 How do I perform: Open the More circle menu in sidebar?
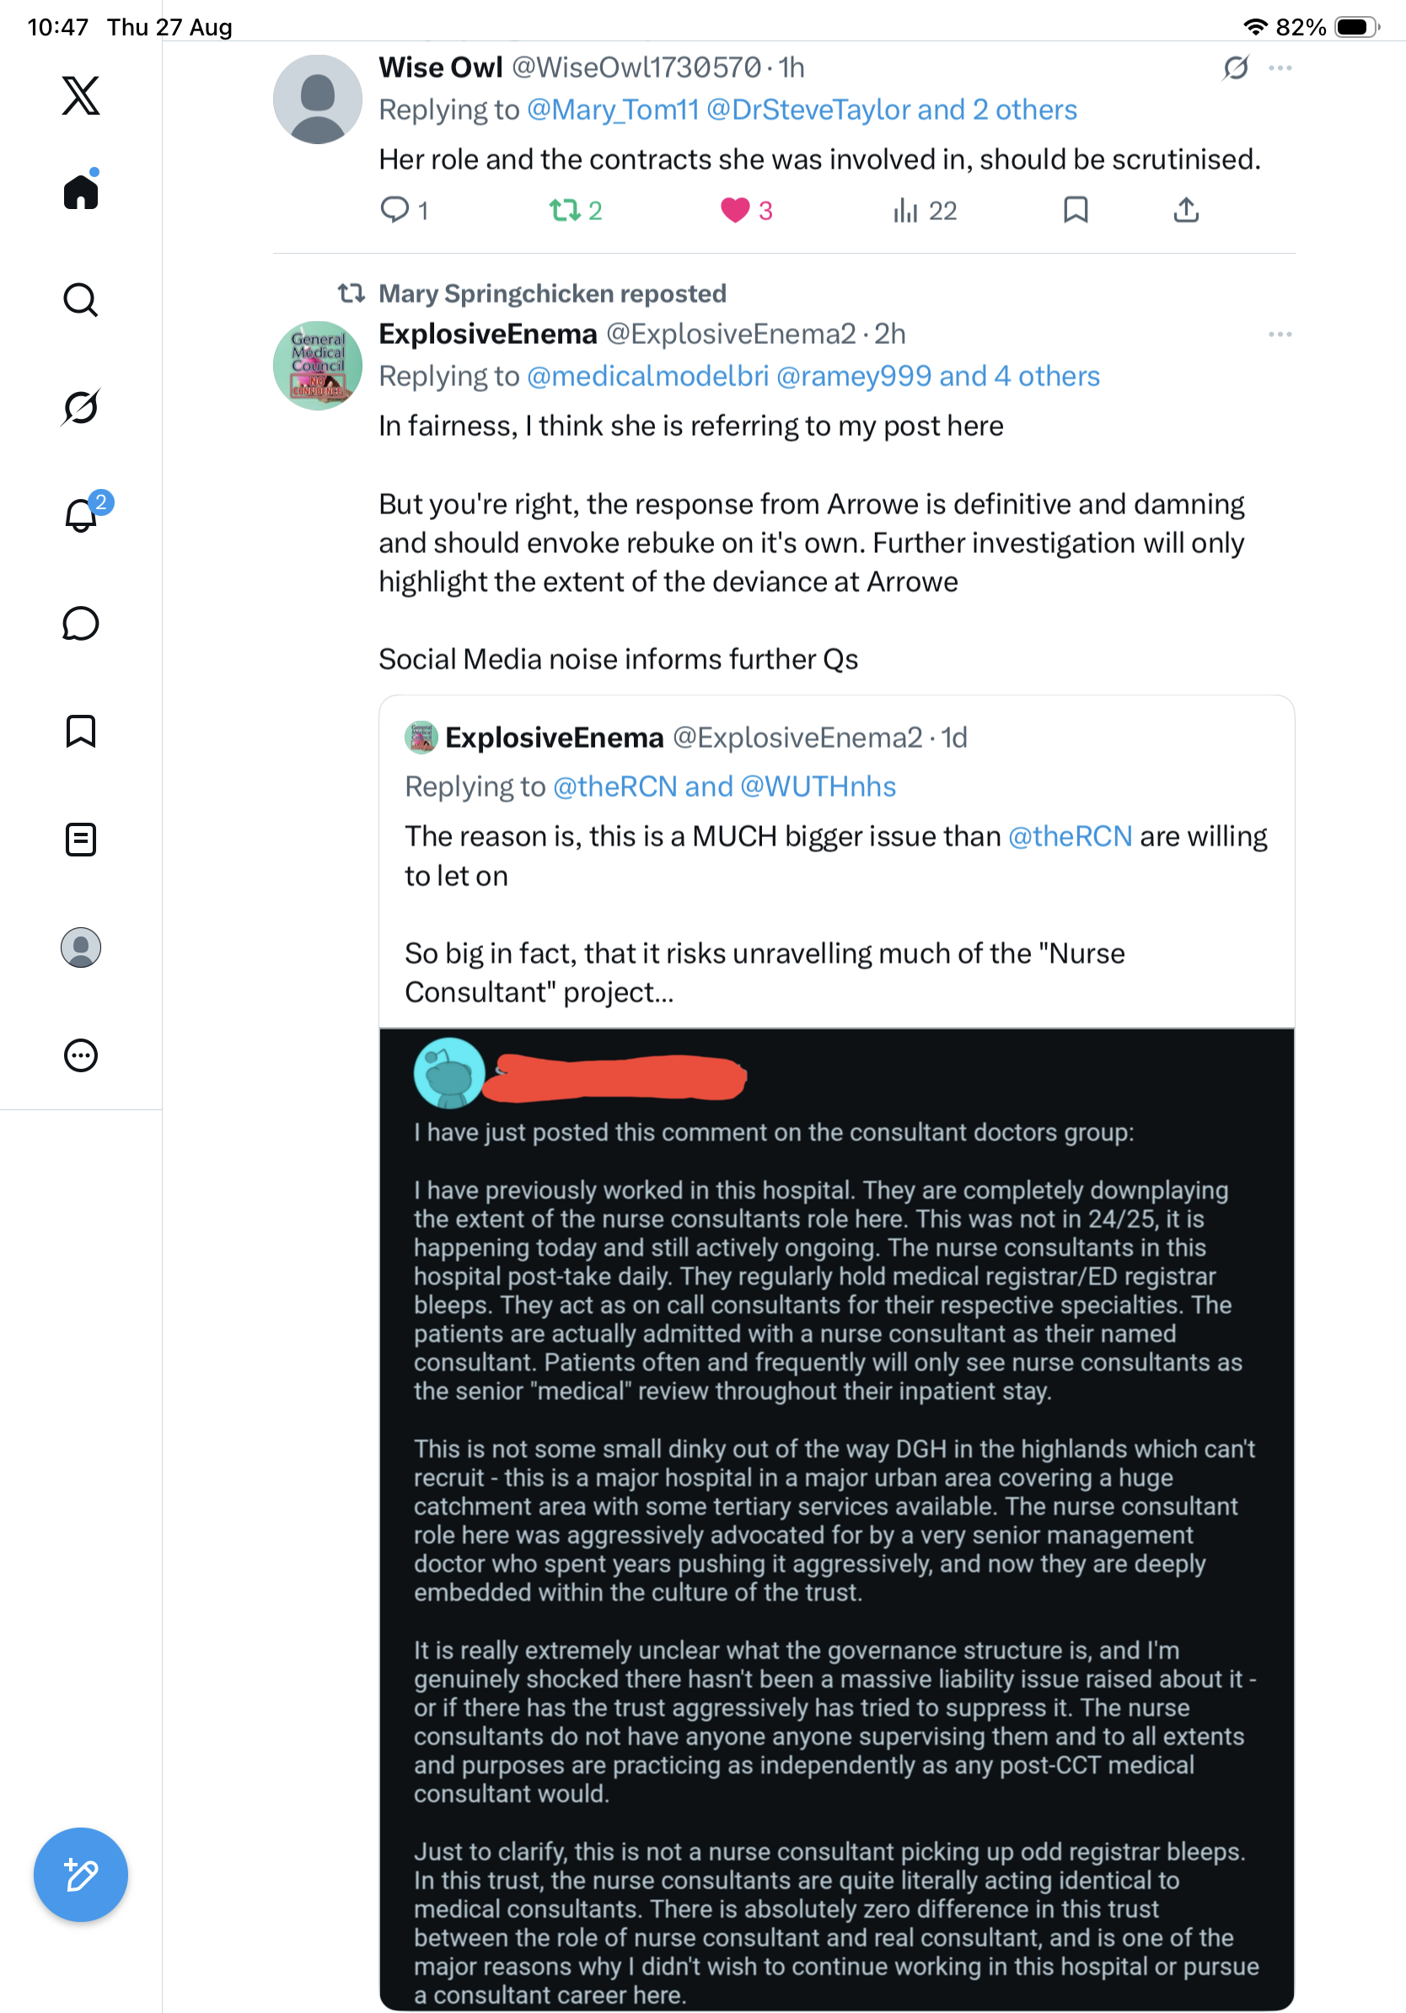pos(81,1055)
